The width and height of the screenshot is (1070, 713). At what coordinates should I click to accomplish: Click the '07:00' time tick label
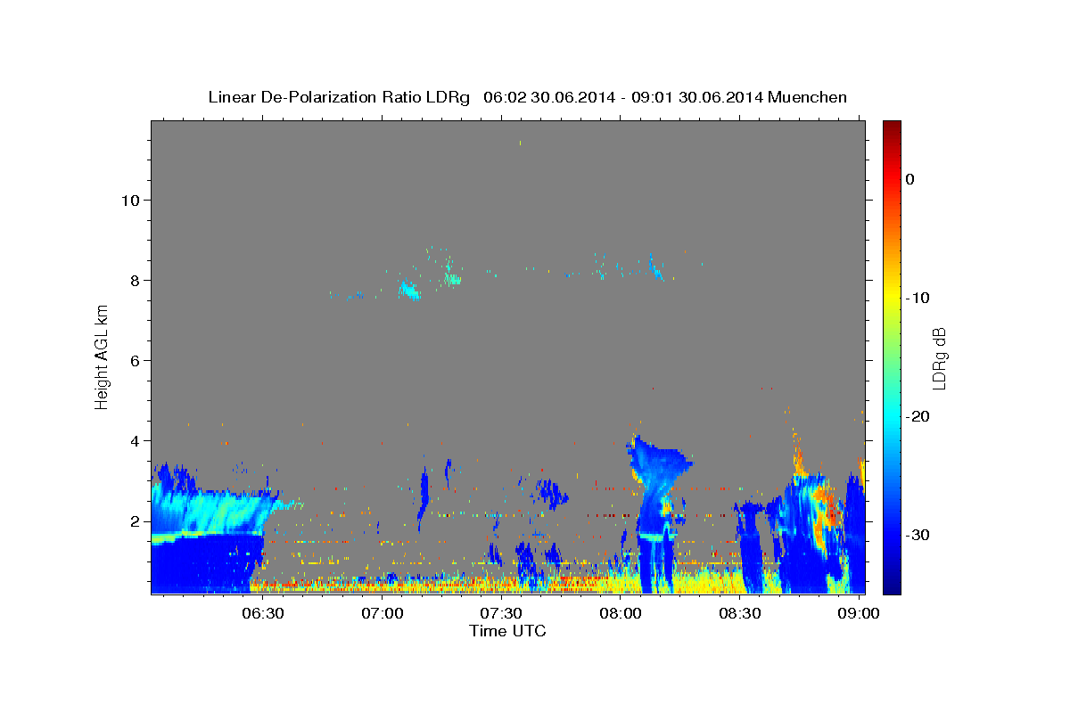(383, 614)
